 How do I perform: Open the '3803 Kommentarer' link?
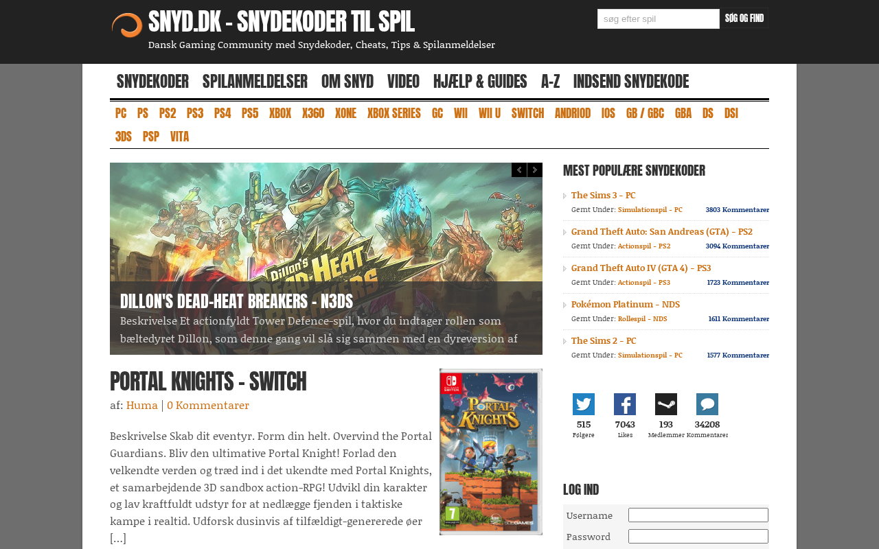tap(738, 210)
